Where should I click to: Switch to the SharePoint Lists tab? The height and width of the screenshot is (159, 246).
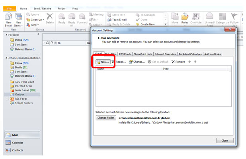(143, 54)
